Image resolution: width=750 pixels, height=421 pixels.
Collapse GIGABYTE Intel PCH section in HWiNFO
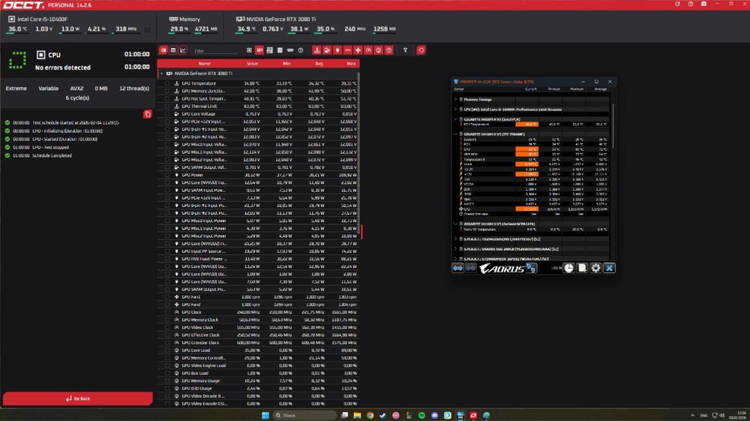(x=455, y=119)
